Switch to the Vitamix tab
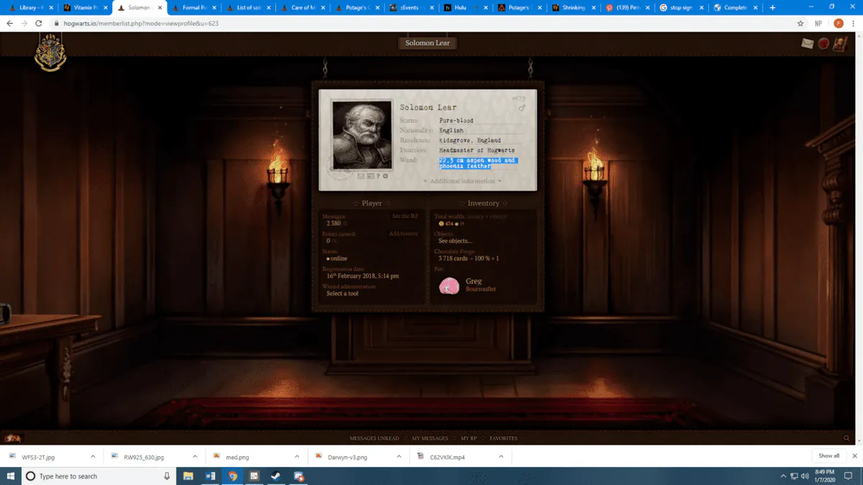Image resolution: width=863 pixels, height=485 pixels. (x=85, y=7)
